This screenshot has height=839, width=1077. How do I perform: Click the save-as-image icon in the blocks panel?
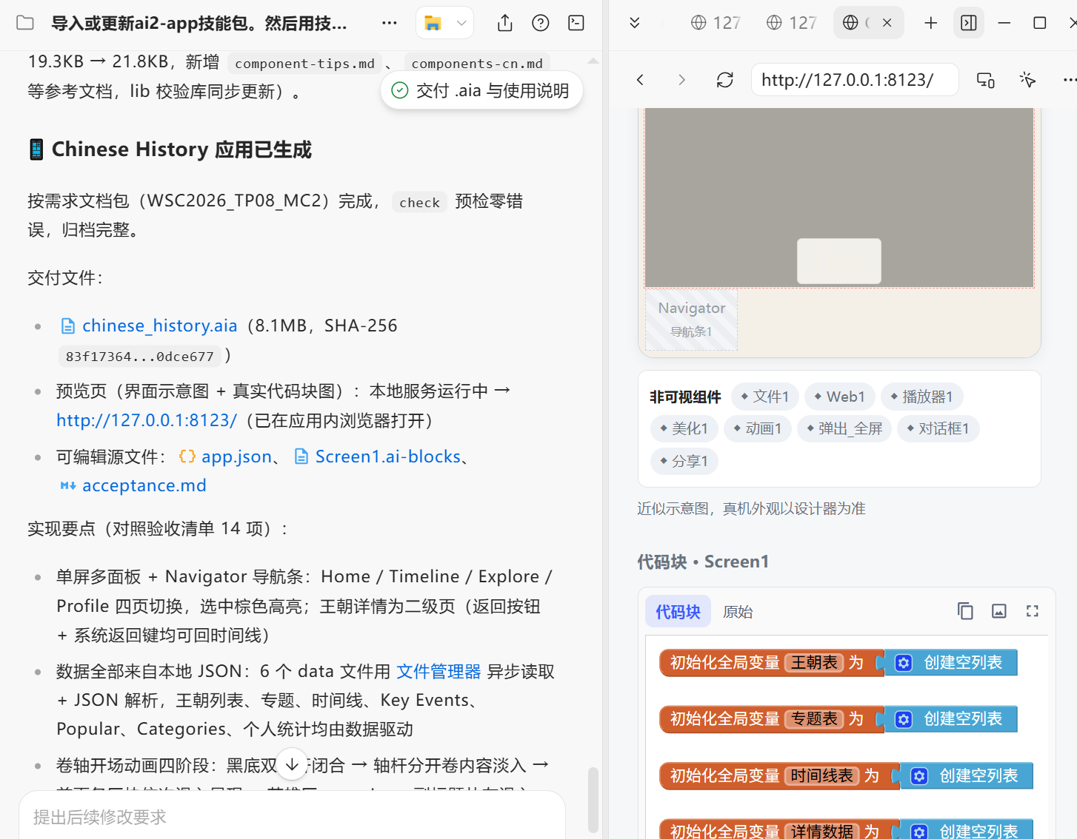point(999,611)
